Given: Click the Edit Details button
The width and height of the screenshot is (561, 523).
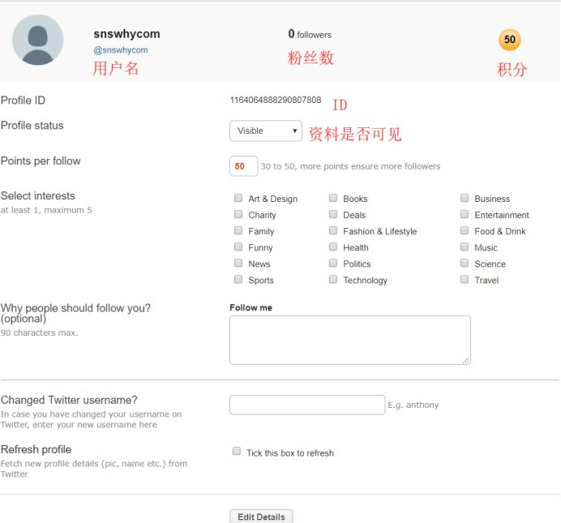Looking at the screenshot, I should pyautogui.click(x=261, y=517).
